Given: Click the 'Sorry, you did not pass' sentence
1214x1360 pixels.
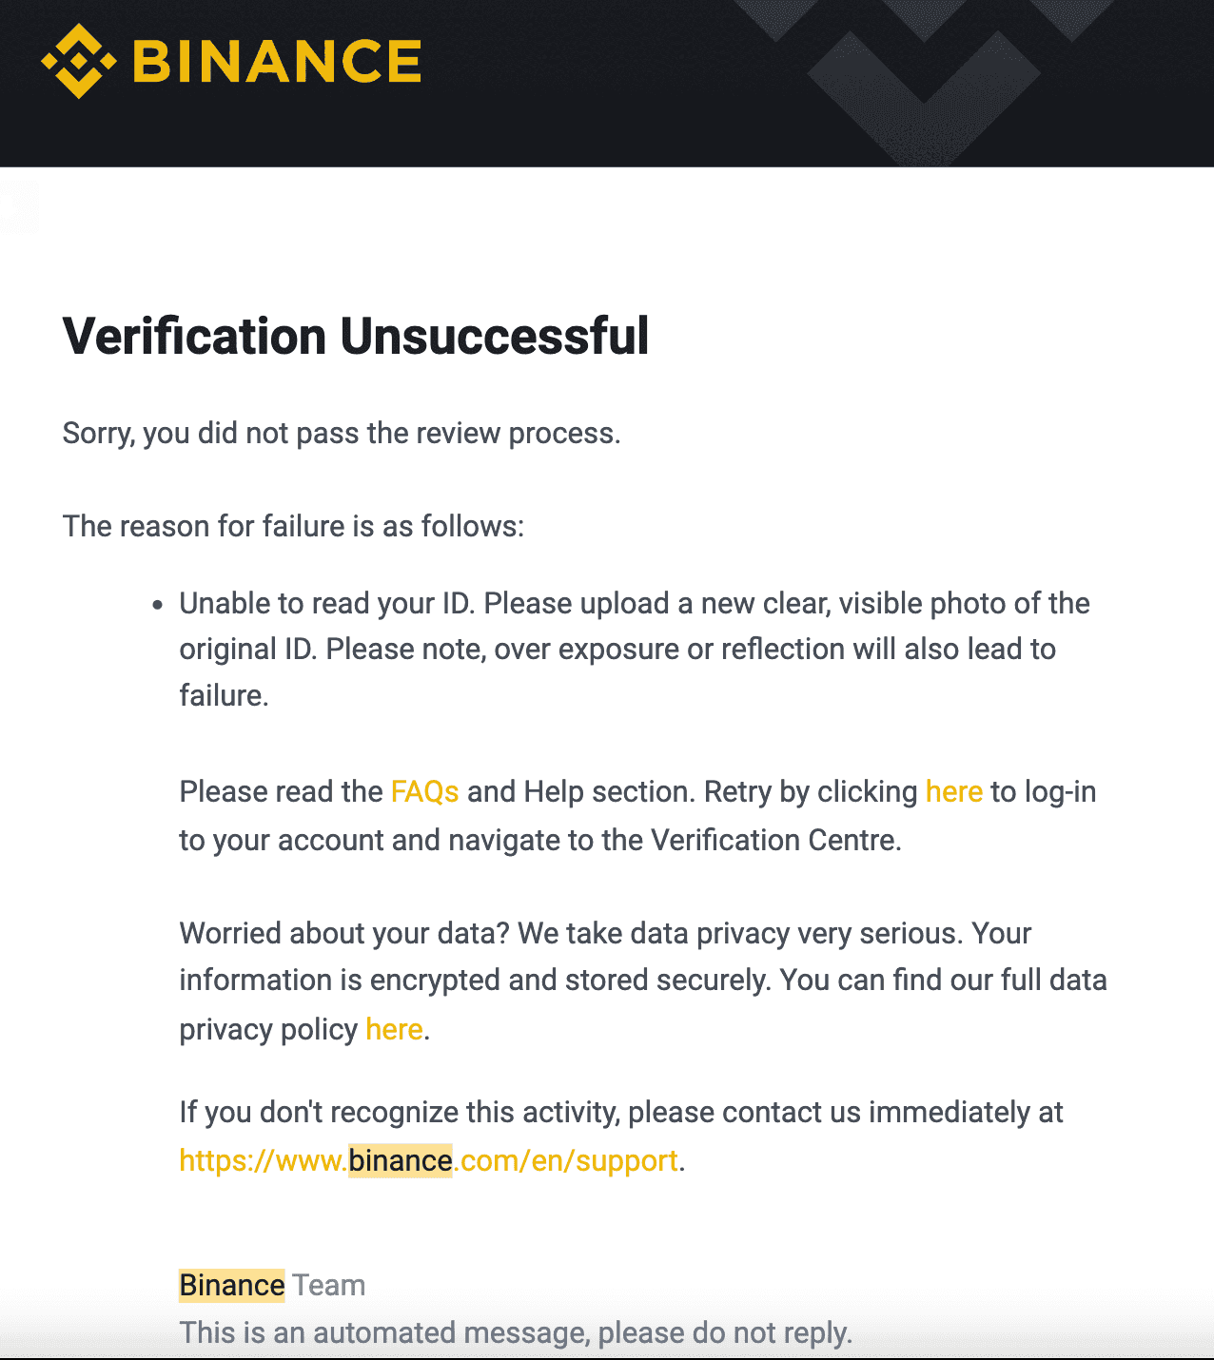Looking at the screenshot, I should click(342, 434).
